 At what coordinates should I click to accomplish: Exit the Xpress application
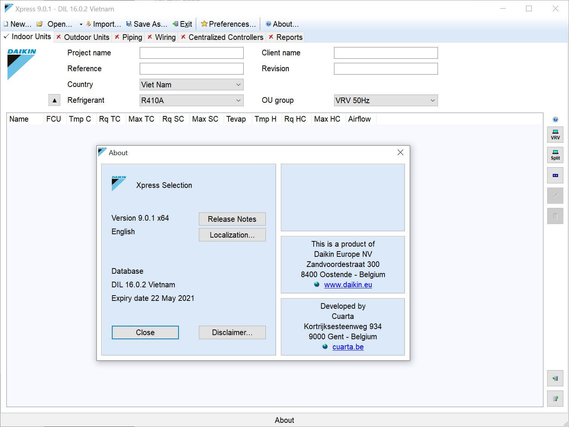coord(182,24)
